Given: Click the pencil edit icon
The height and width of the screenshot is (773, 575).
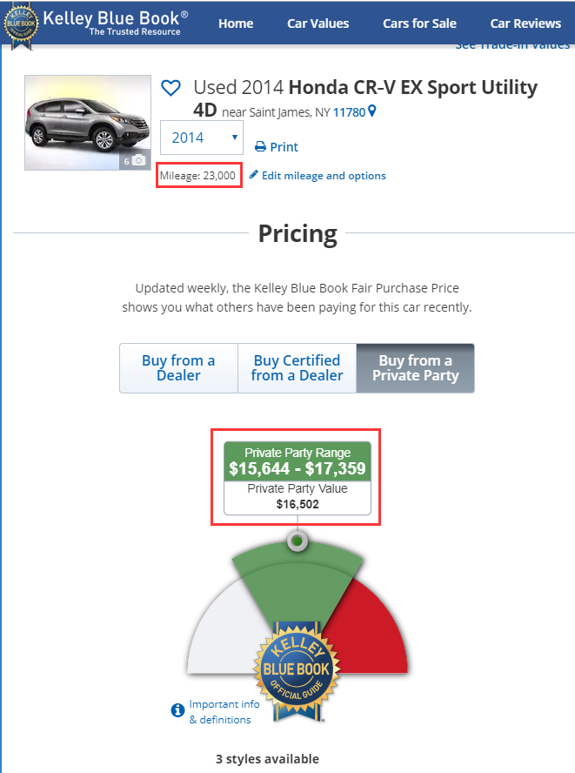Looking at the screenshot, I should pyautogui.click(x=254, y=175).
